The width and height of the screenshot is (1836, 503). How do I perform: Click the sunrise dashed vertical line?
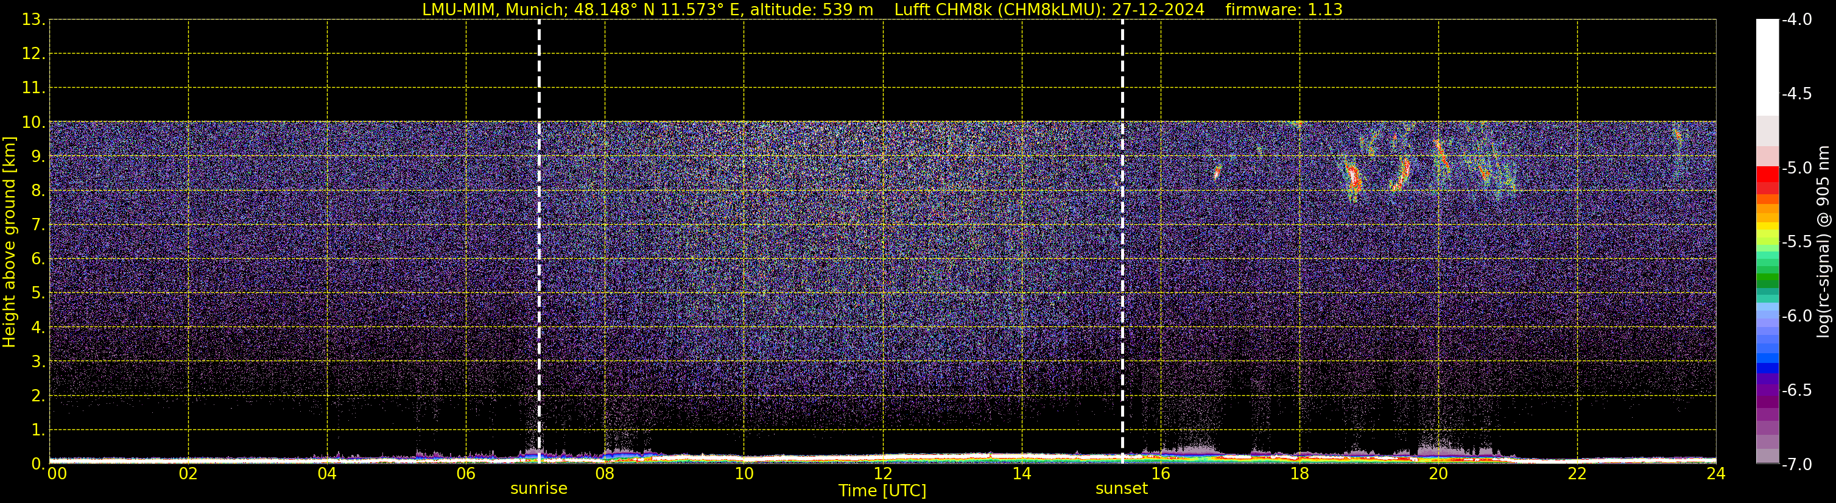539,242
